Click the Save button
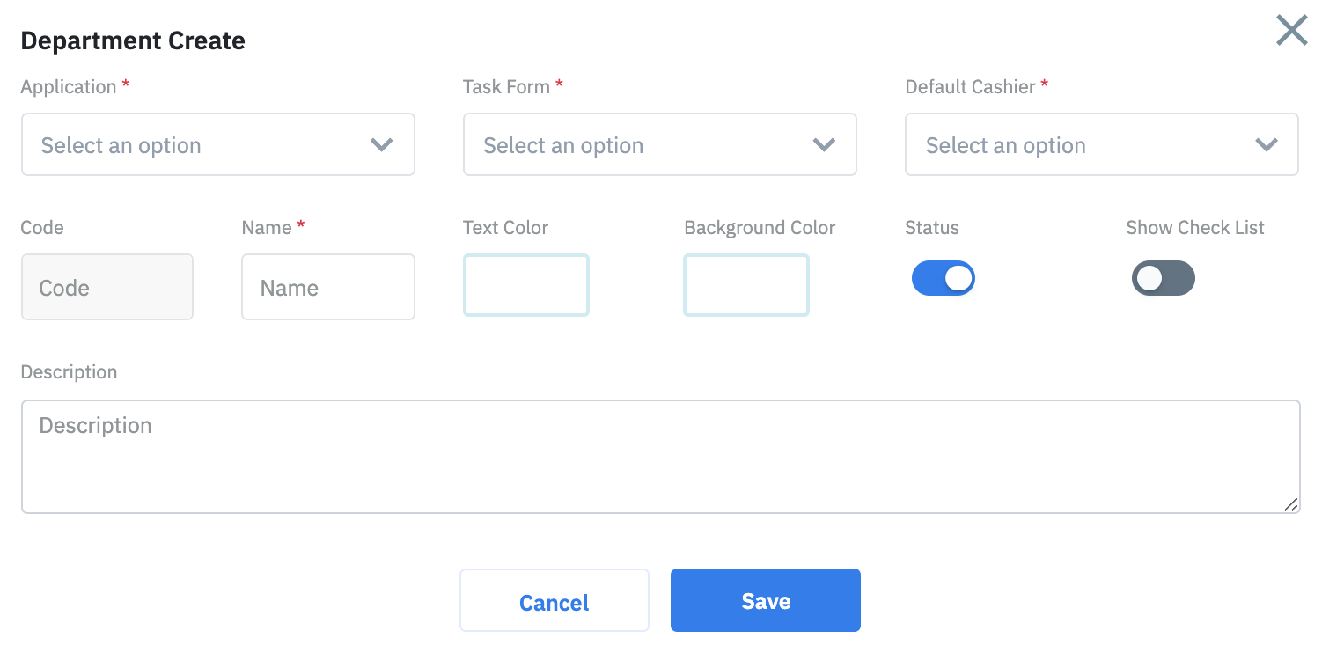This screenshot has height=653, width=1322. 765,600
